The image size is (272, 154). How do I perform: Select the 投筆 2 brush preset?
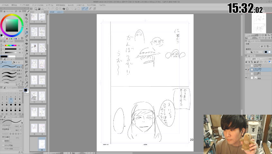pyautogui.click(x=12, y=74)
